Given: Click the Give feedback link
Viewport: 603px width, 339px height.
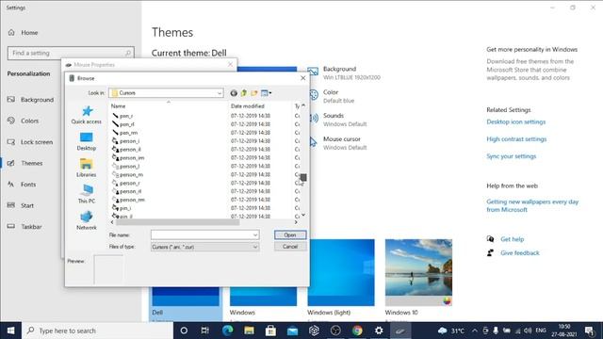Looking at the screenshot, I should [519, 253].
